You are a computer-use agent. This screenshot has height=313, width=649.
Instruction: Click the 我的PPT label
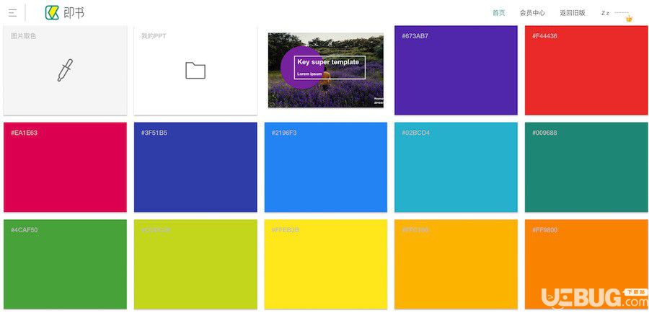pyautogui.click(x=154, y=36)
